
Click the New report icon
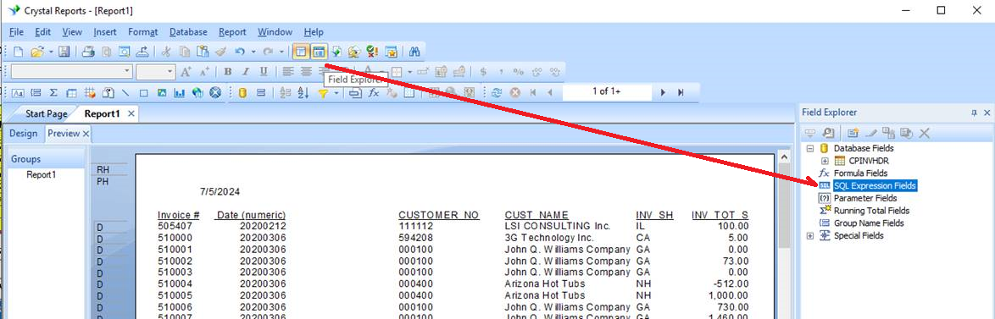(18, 52)
